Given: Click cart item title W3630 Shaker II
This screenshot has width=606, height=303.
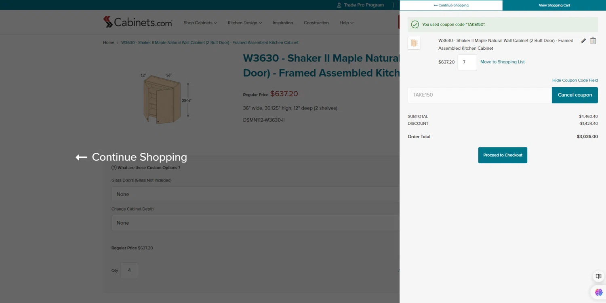Looking at the screenshot, I should tap(506, 44).
